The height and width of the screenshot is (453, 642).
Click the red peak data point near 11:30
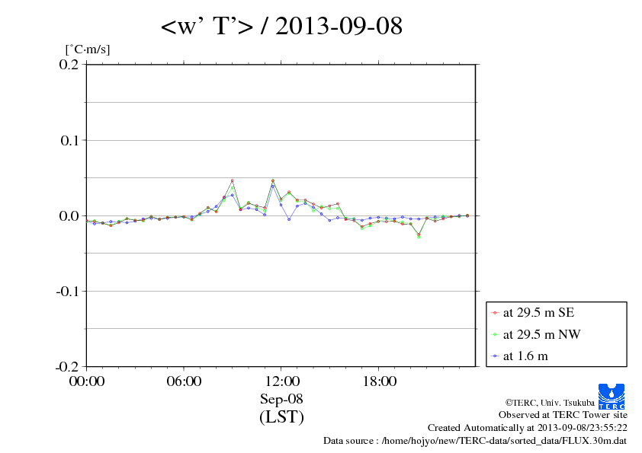tap(273, 180)
